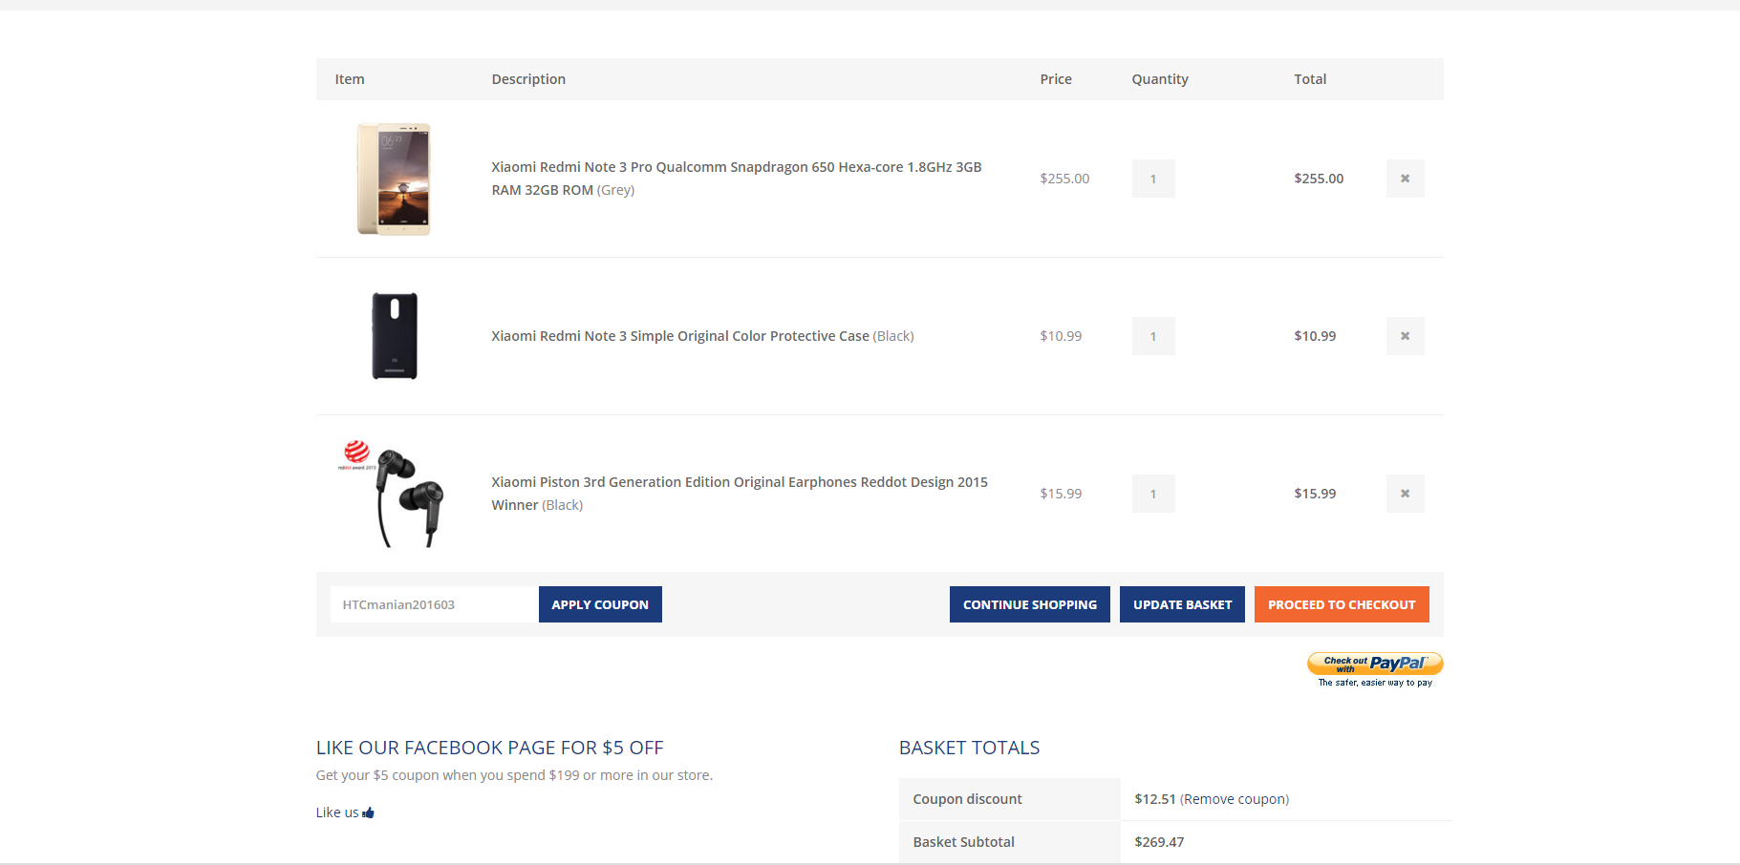Click the Basket Totals heading
The height and width of the screenshot is (865, 1740).
969,748
